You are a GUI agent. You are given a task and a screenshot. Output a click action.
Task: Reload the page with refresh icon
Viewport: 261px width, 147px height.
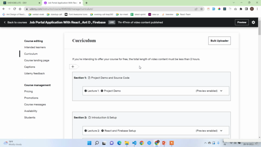(x=15, y=9)
